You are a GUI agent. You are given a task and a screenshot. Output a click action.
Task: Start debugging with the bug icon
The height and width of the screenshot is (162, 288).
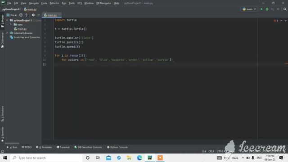click(x=267, y=9)
